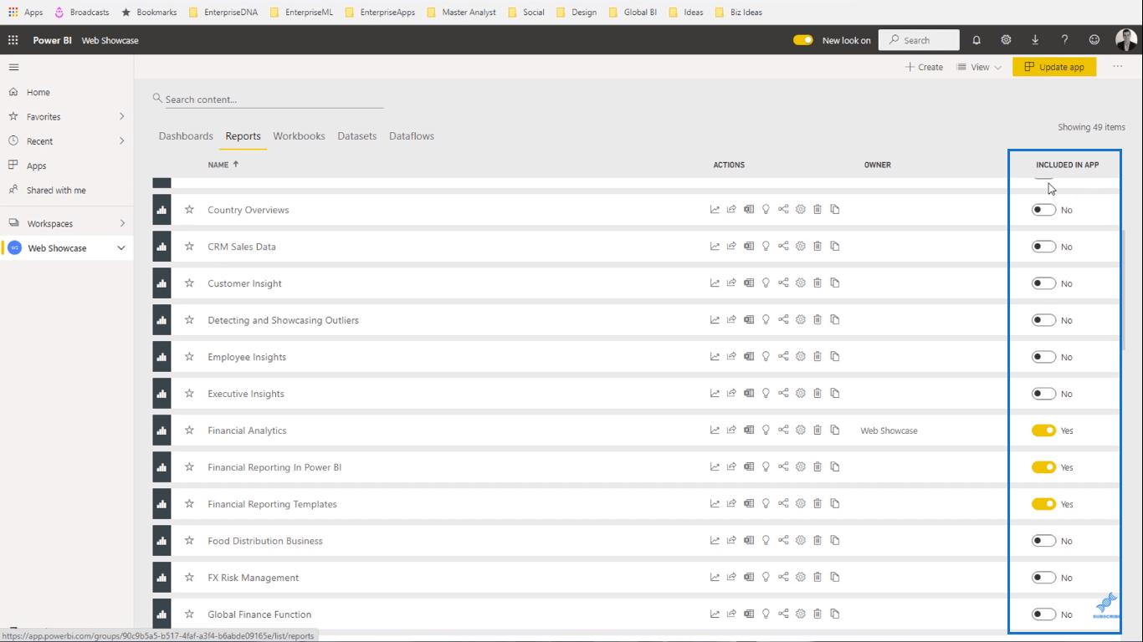
Task: View related items for Employee Insights
Action: coord(783,357)
